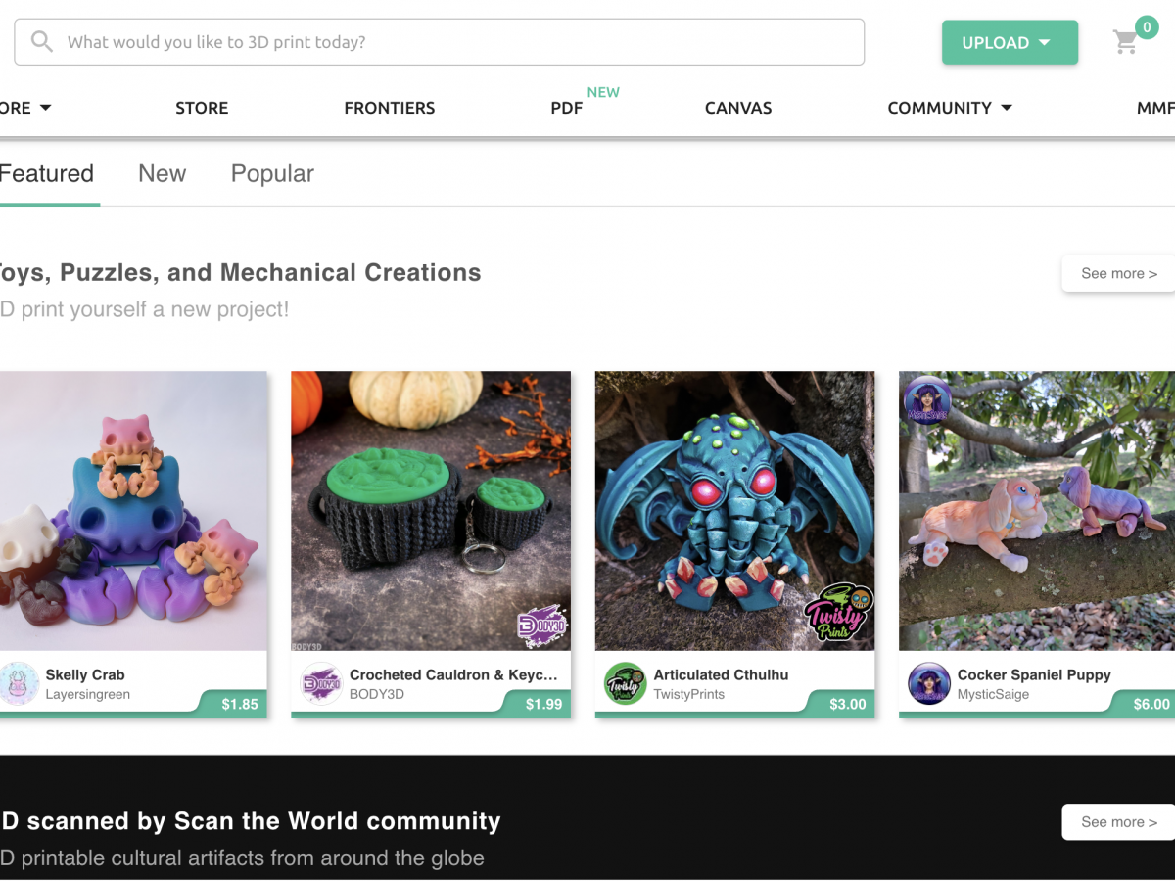This screenshot has height=881, width=1175.
Task: Open the COMMUNITY dropdown chevron
Action: tap(1006, 108)
